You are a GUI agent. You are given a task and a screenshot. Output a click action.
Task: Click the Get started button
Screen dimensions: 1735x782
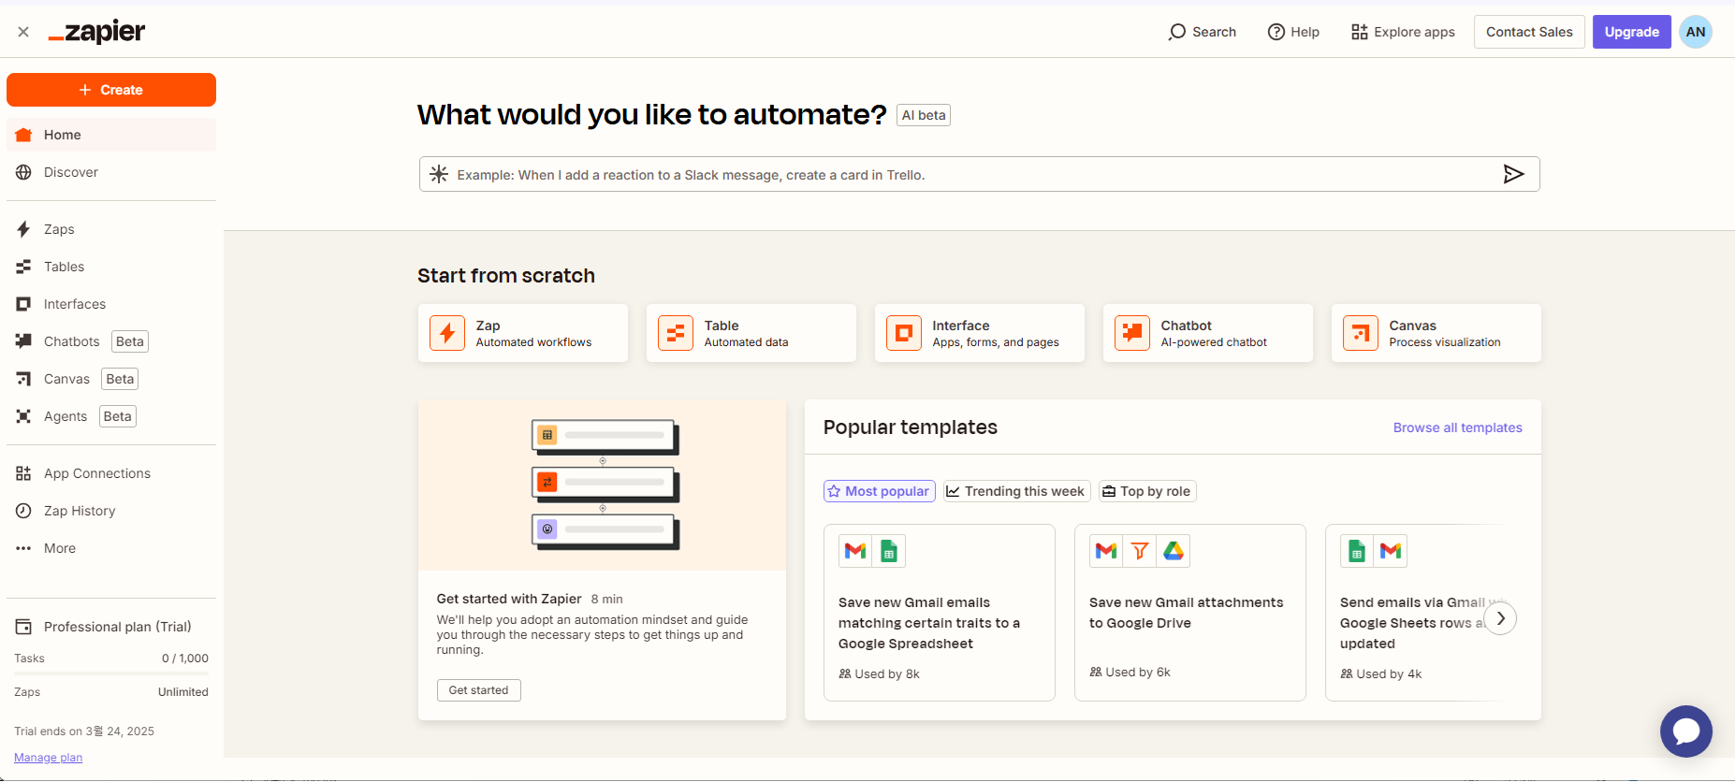coord(479,690)
